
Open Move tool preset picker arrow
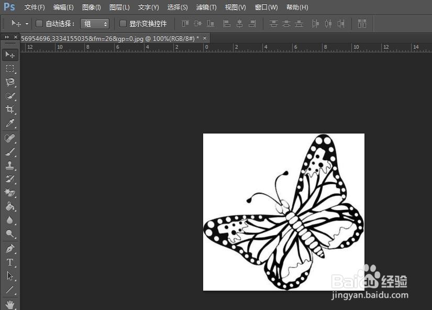pyautogui.click(x=27, y=24)
